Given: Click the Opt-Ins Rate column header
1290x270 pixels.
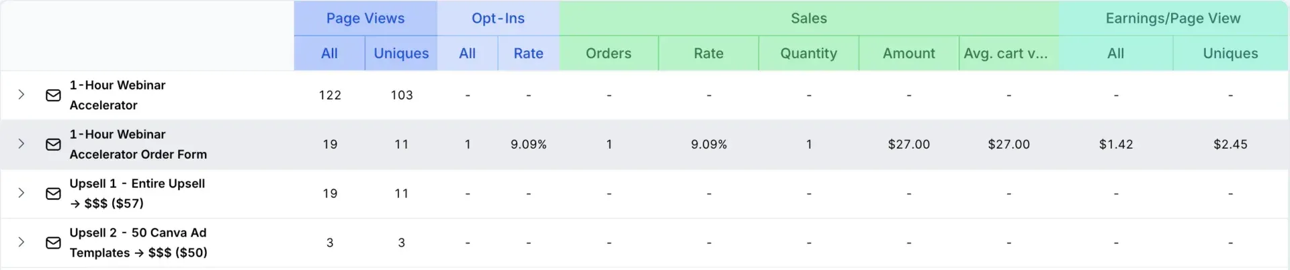Looking at the screenshot, I should 528,54.
